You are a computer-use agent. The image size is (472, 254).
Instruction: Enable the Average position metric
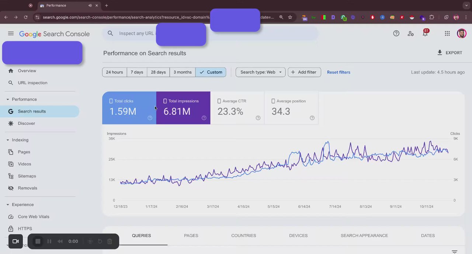[x=291, y=108]
